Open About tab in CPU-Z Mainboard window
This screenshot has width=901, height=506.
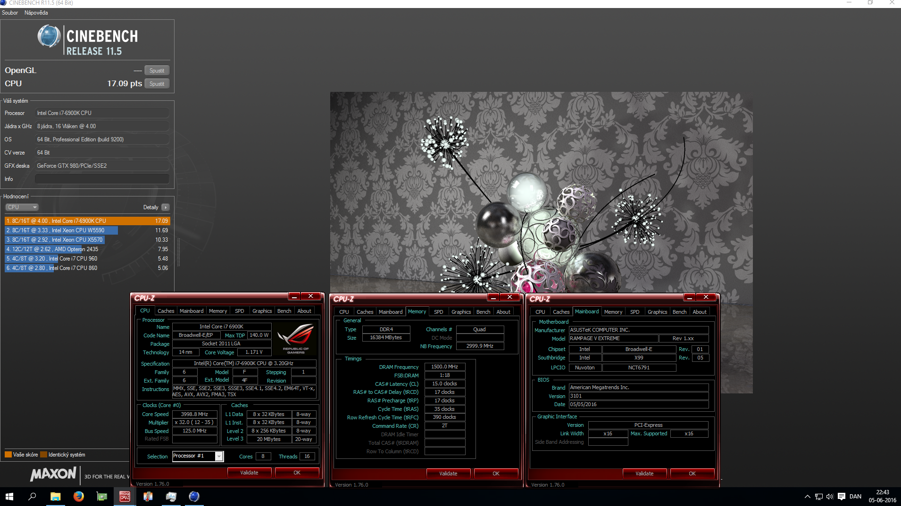tap(700, 312)
